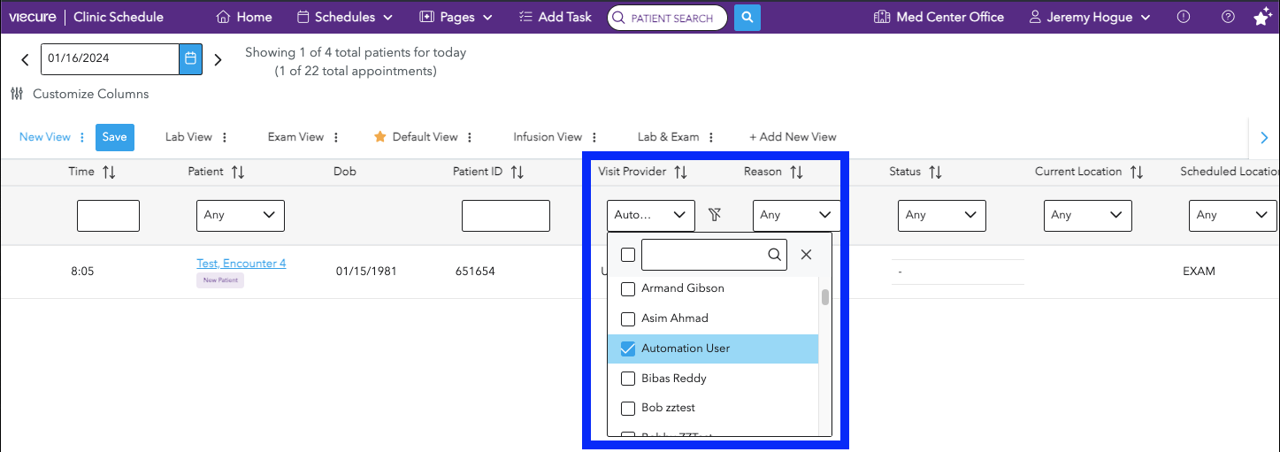
Task: Check the Asim Ahmad checkbox
Action: click(628, 318)
